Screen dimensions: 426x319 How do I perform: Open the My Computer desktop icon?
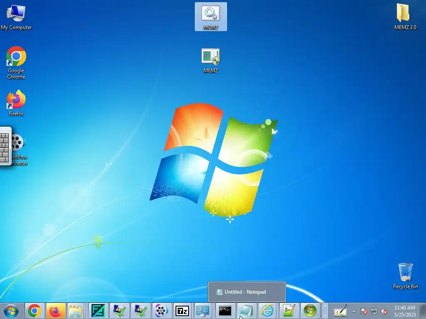(x=16, y=17)
